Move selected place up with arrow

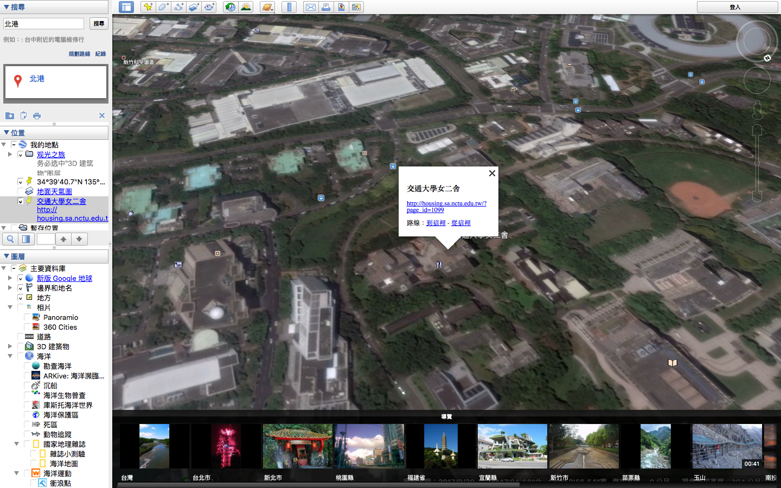pyautogui.click(x=63, y=239)
